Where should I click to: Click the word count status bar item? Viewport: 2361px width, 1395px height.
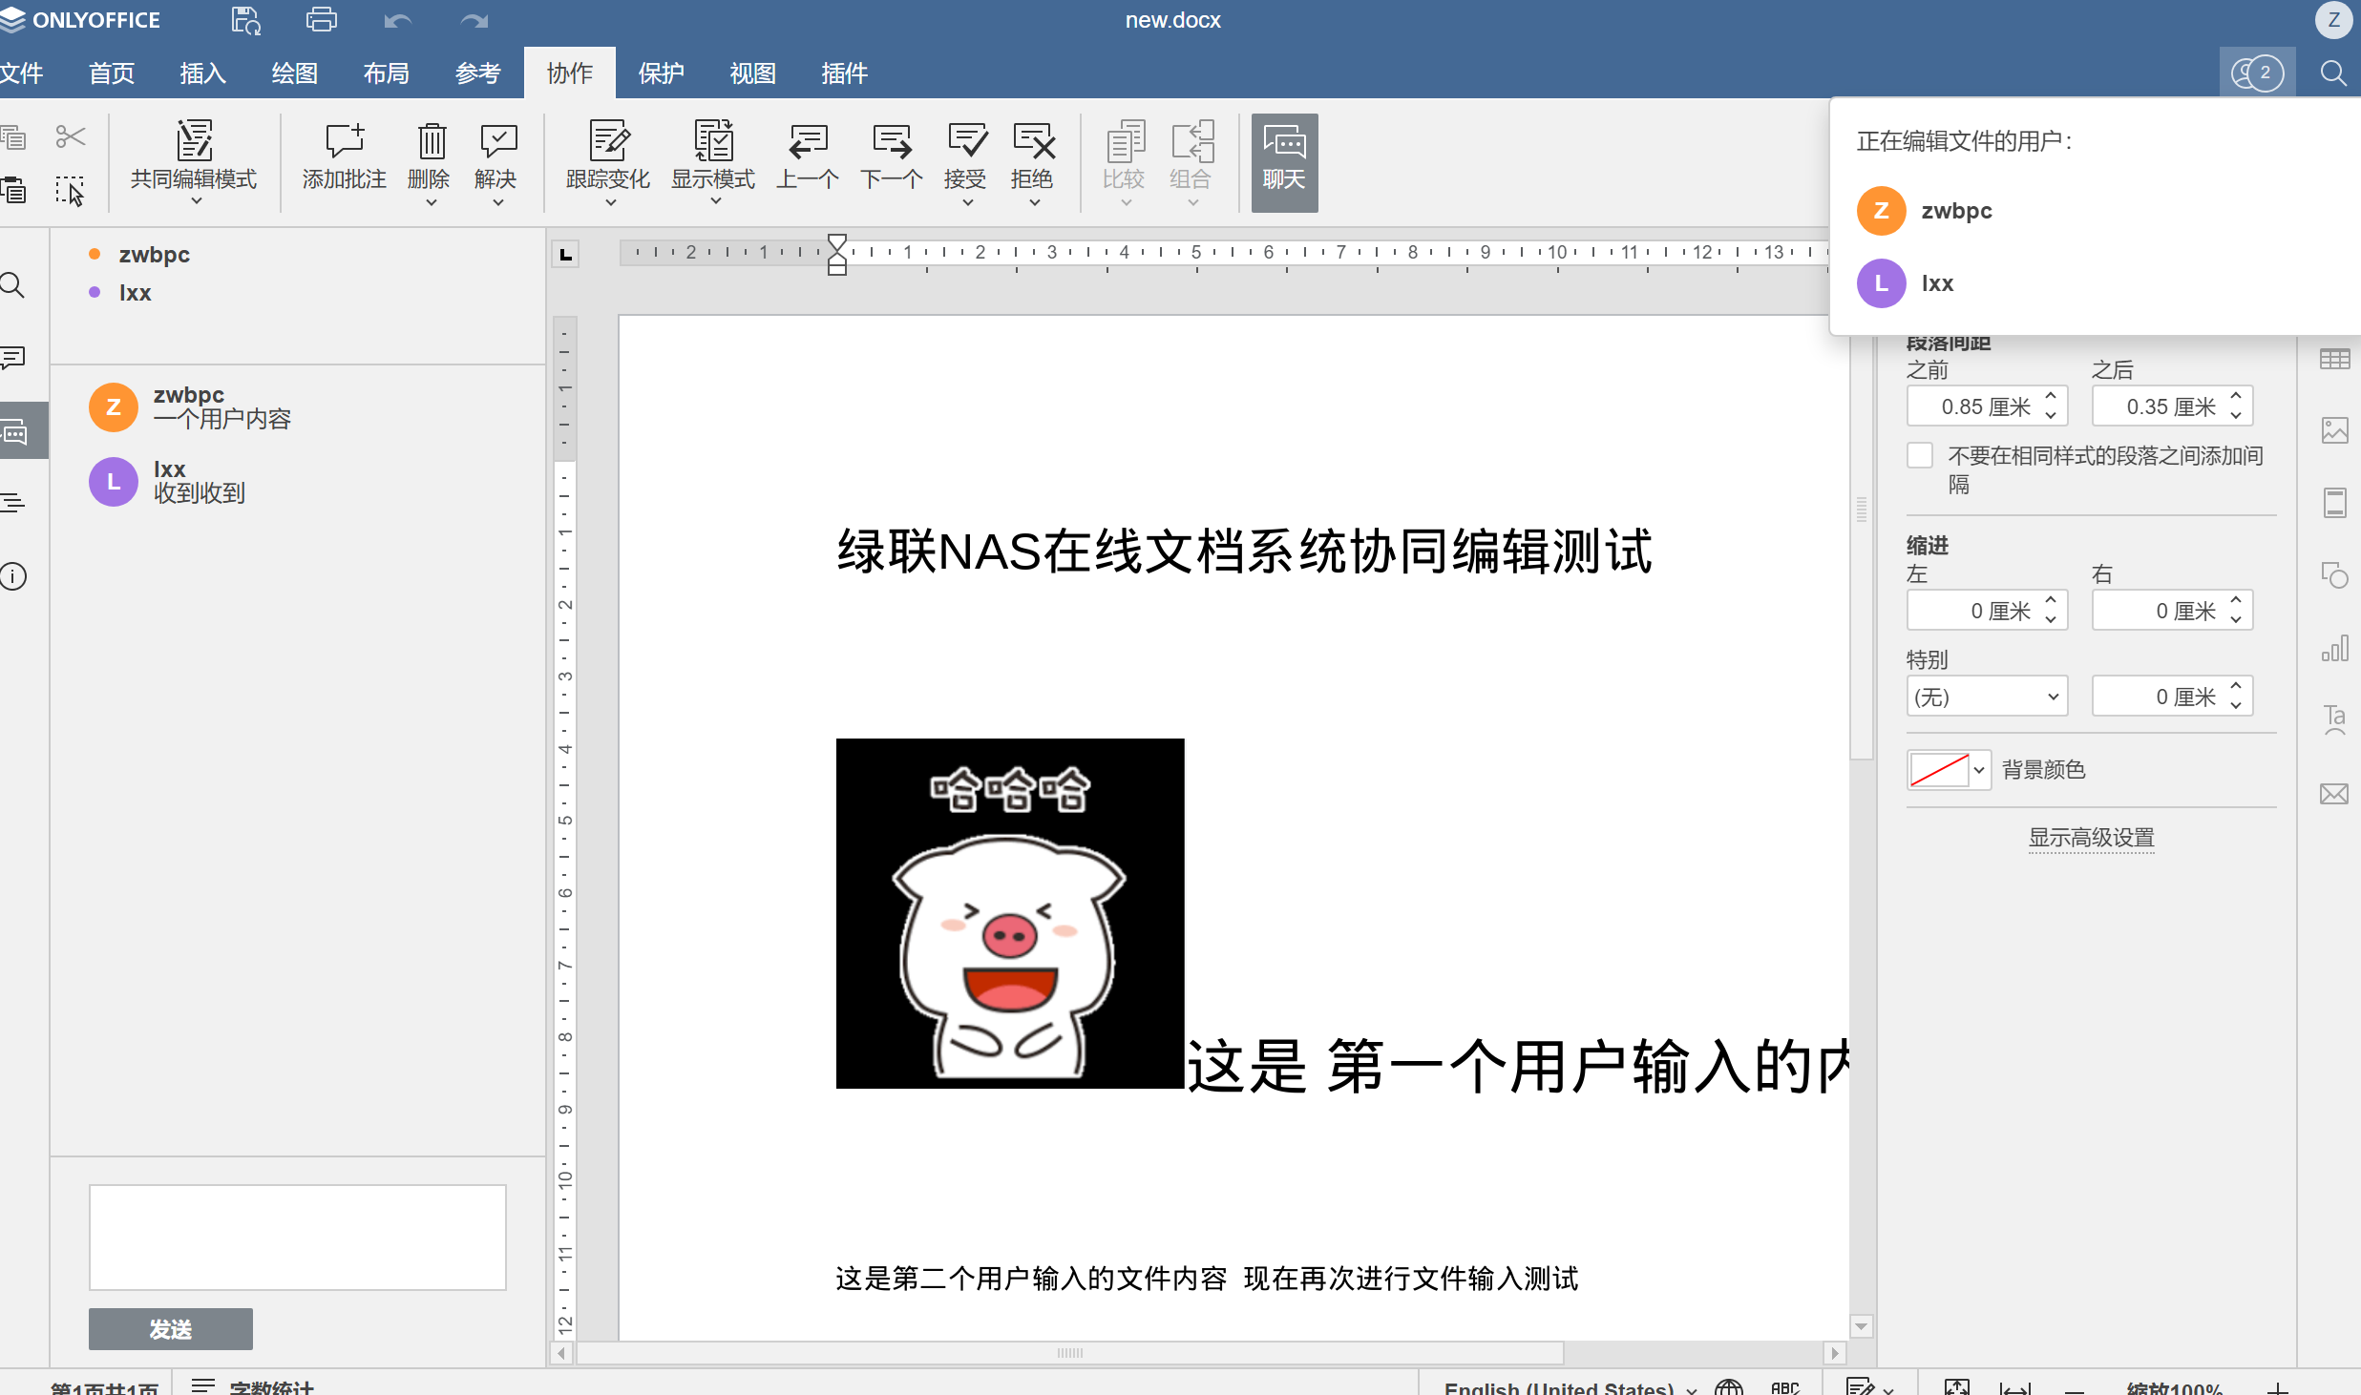tap(253, 1386)
